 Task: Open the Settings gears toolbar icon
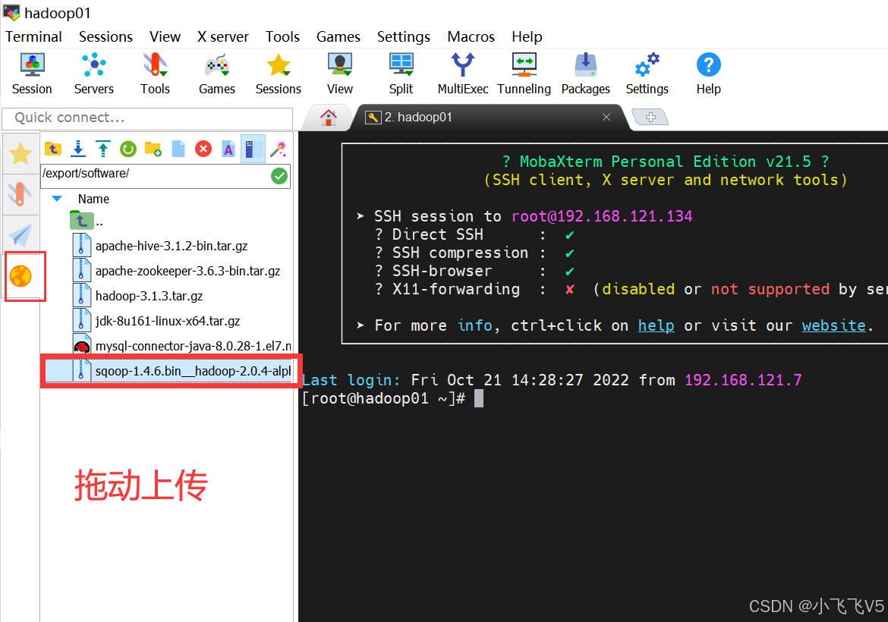tap(647, 74)
